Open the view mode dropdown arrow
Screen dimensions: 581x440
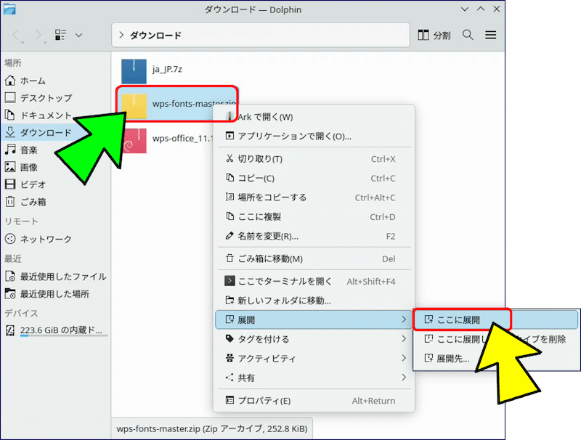point(78,35)
